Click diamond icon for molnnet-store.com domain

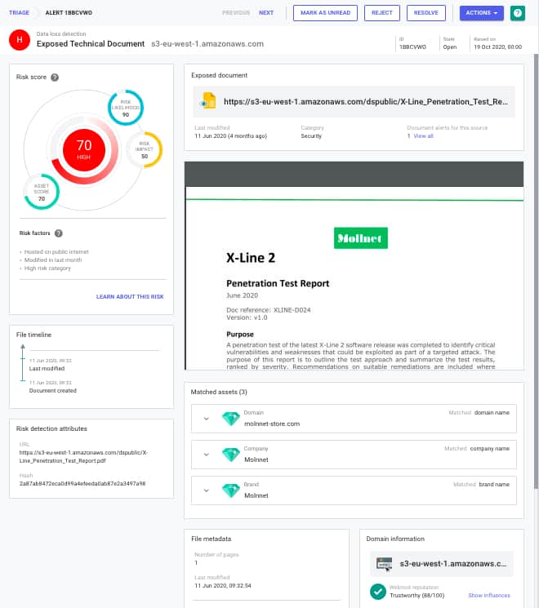click(x=231, y=419)
